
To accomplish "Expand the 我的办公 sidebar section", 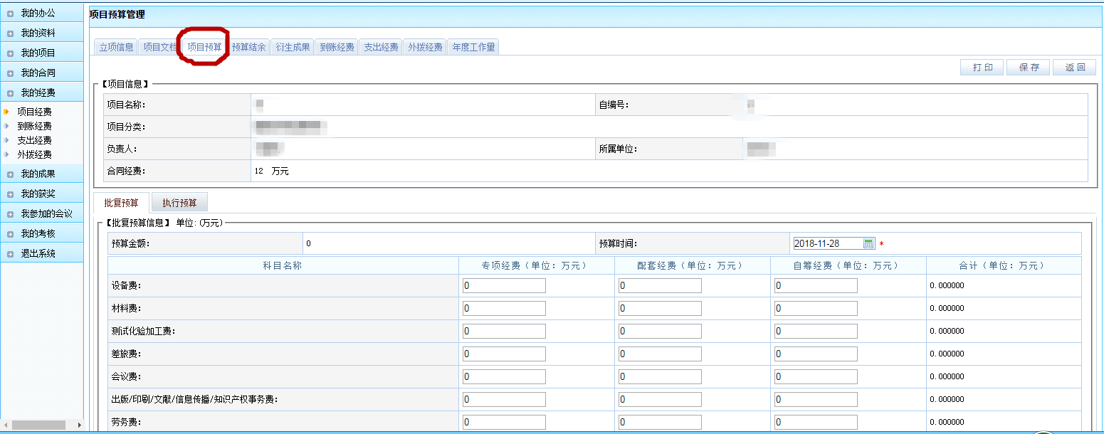I will [10, 14].
